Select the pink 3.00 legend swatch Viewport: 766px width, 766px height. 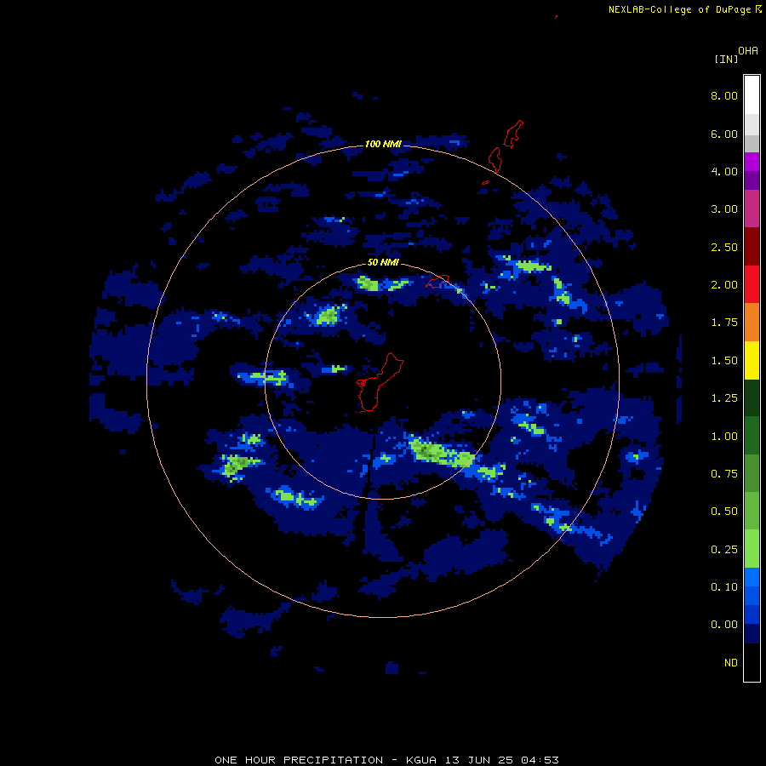click(x=752, y=209)
